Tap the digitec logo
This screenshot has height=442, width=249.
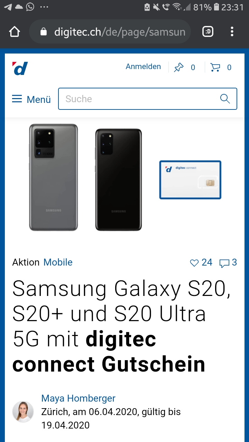click(x=20, y=68)
